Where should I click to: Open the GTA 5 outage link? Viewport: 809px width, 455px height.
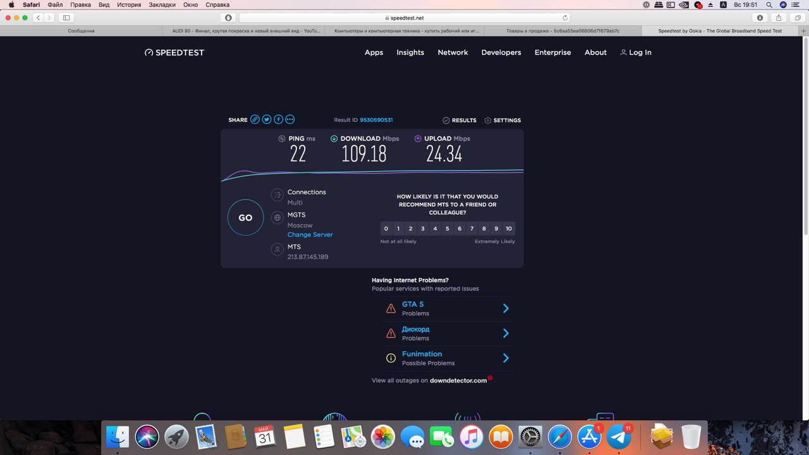click(x=413, y=304)
